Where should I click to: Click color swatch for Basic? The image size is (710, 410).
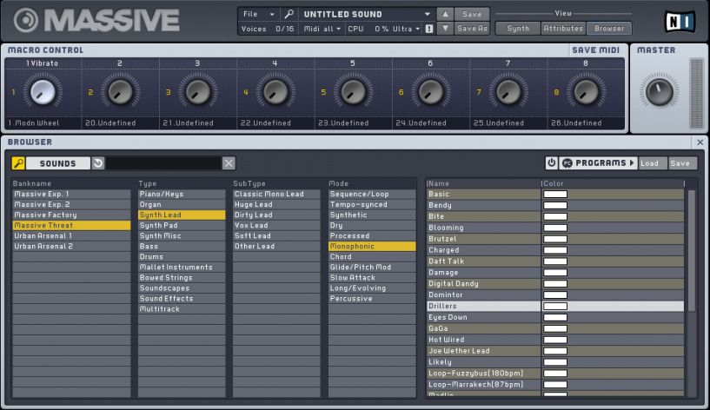click(x=555, y=194)
